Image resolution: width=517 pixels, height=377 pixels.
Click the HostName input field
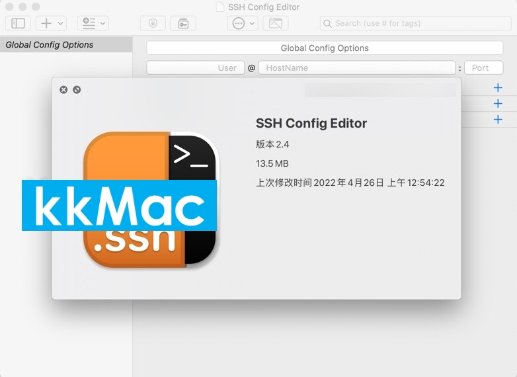(357, 67)
